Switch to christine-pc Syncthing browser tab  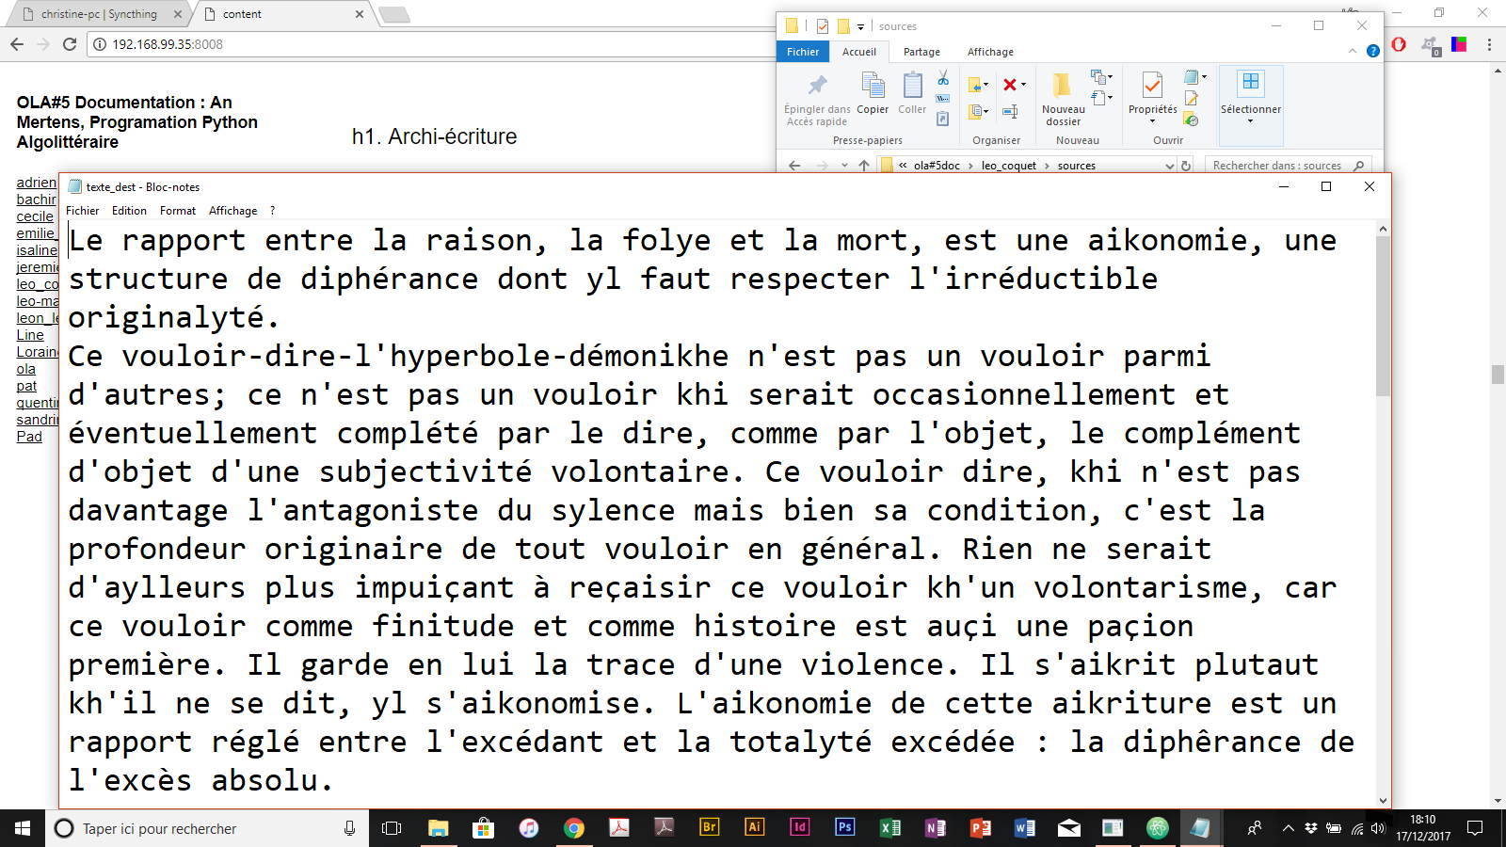pos(99,14)
